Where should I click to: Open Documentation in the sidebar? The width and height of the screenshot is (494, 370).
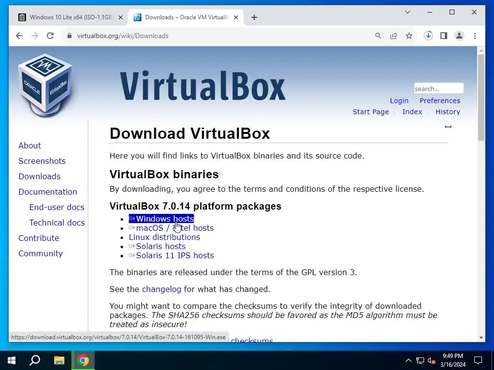pyautogui.click(x=48, y=192)
